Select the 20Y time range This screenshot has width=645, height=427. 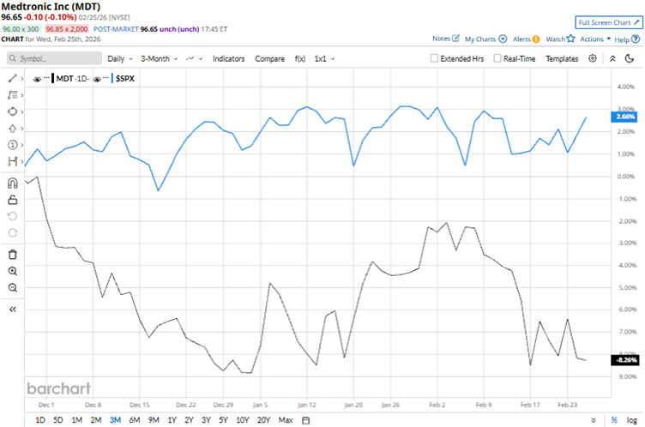pyautogui.click(x=263, y=420)
